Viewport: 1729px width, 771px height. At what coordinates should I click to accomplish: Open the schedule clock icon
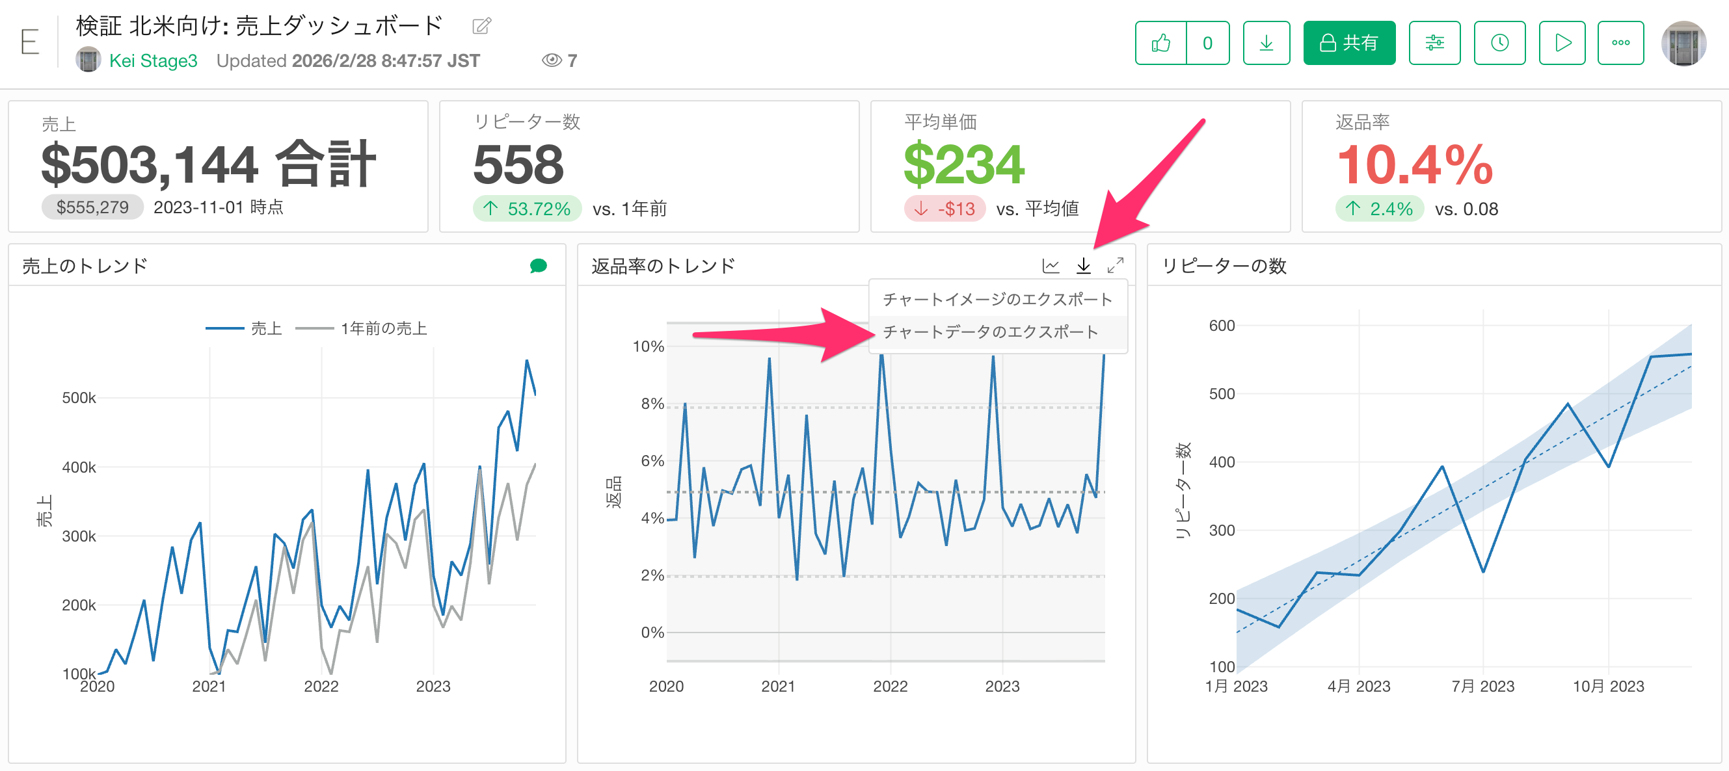[1499, 43]
